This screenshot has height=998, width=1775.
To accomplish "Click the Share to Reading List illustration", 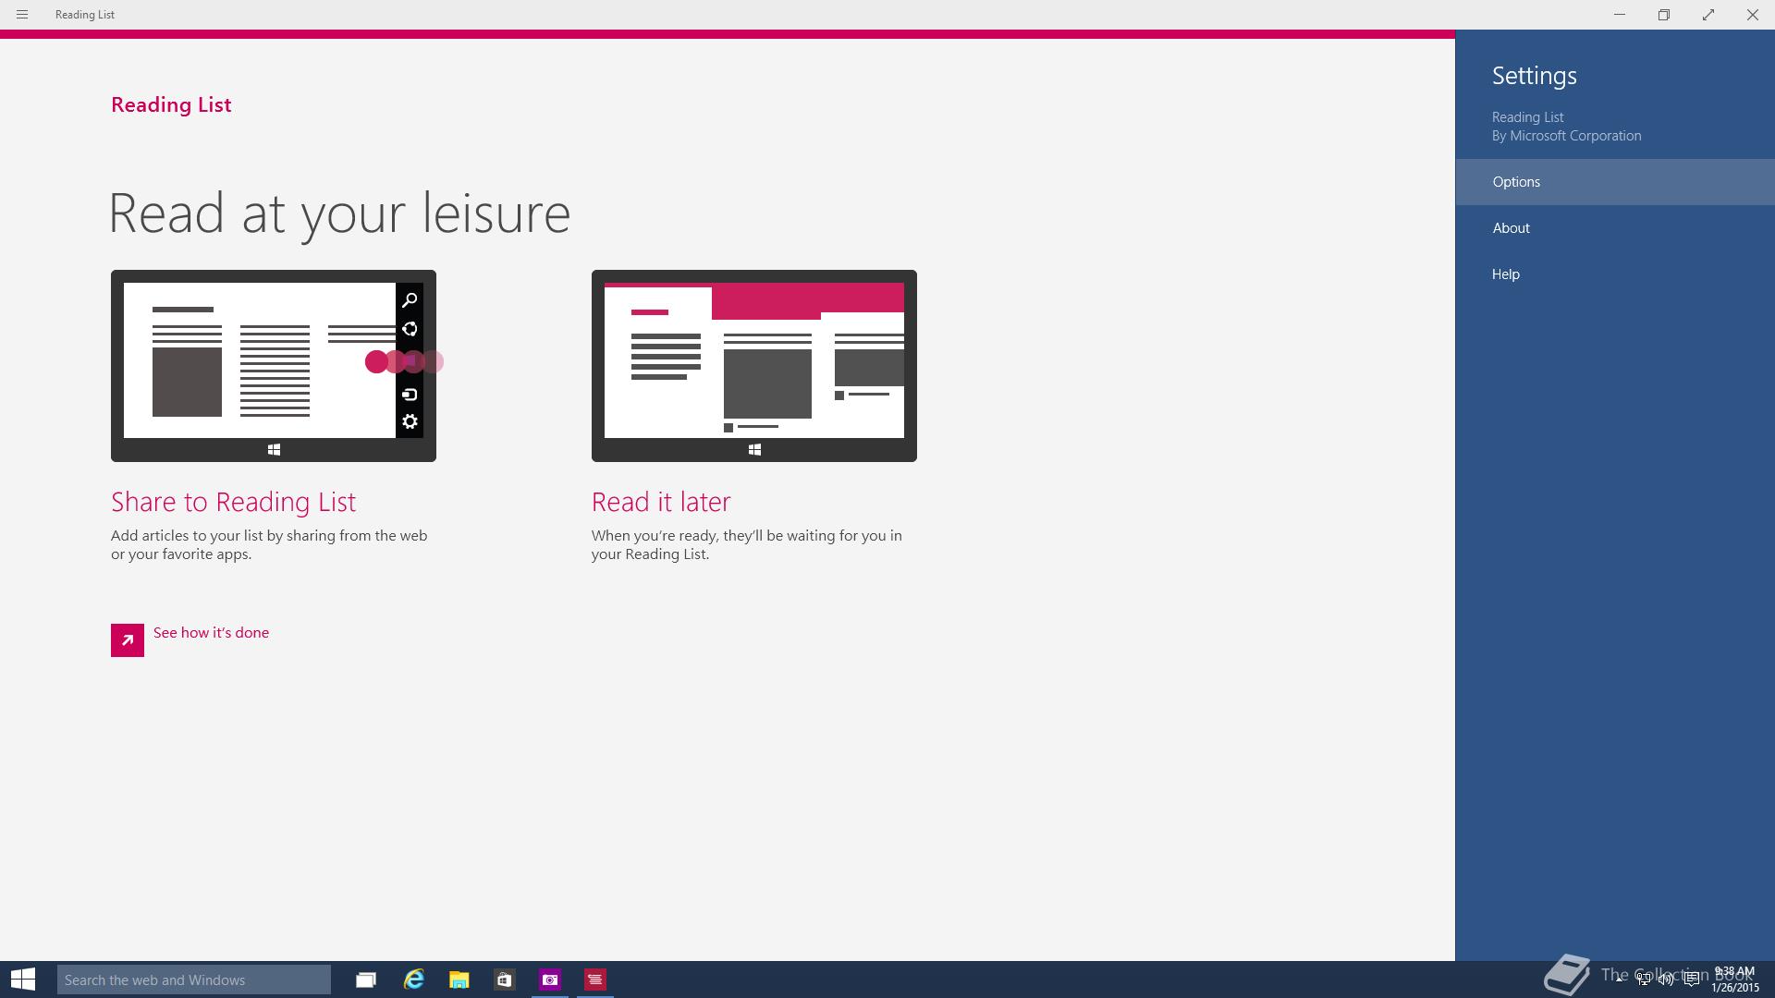I will (x=274, y=366).
